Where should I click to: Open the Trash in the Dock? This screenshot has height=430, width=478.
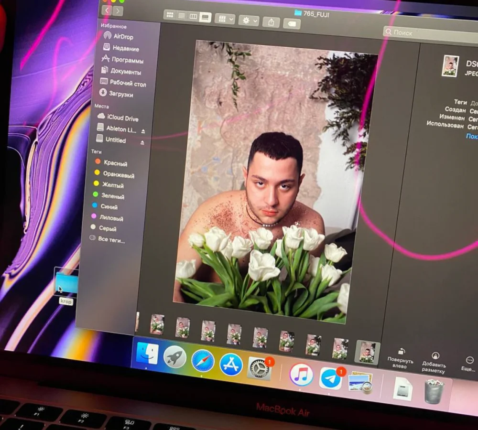(435, 392)
